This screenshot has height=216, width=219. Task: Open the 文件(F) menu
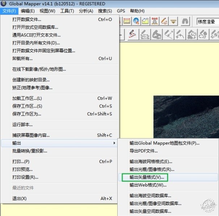point(9,11)
